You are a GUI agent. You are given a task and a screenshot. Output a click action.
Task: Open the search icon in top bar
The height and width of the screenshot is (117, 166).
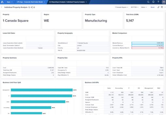point(148,2)
